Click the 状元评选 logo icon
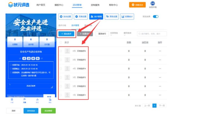This screenshot has width=208, height=117. (x=10, y=5)
